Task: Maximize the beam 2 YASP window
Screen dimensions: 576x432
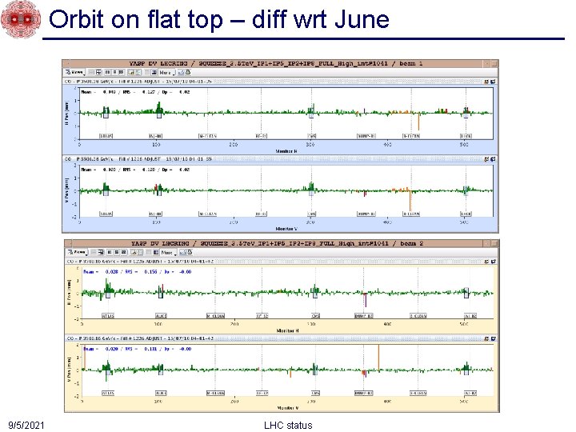Action: point(495,243)
